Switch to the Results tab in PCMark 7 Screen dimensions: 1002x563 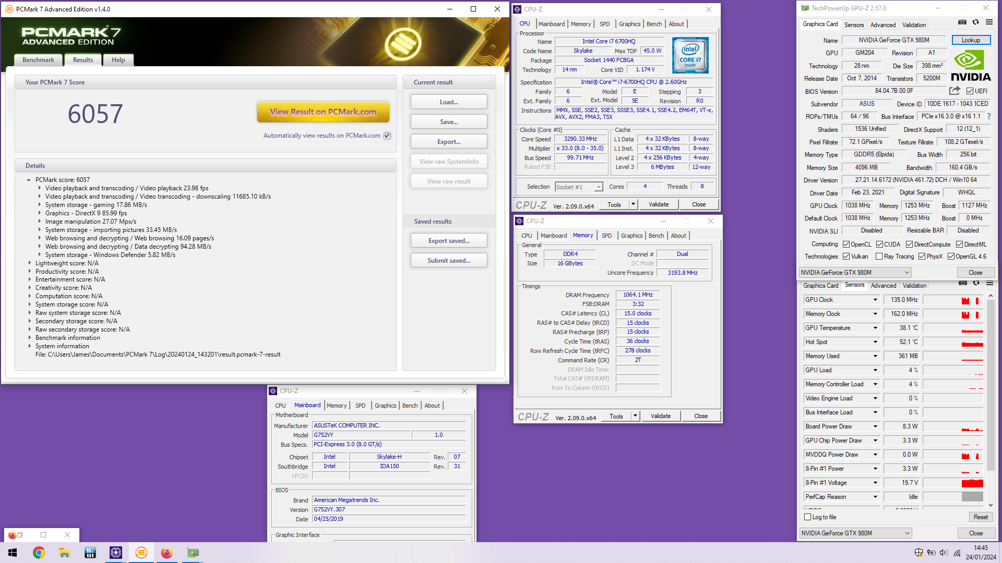83,60
